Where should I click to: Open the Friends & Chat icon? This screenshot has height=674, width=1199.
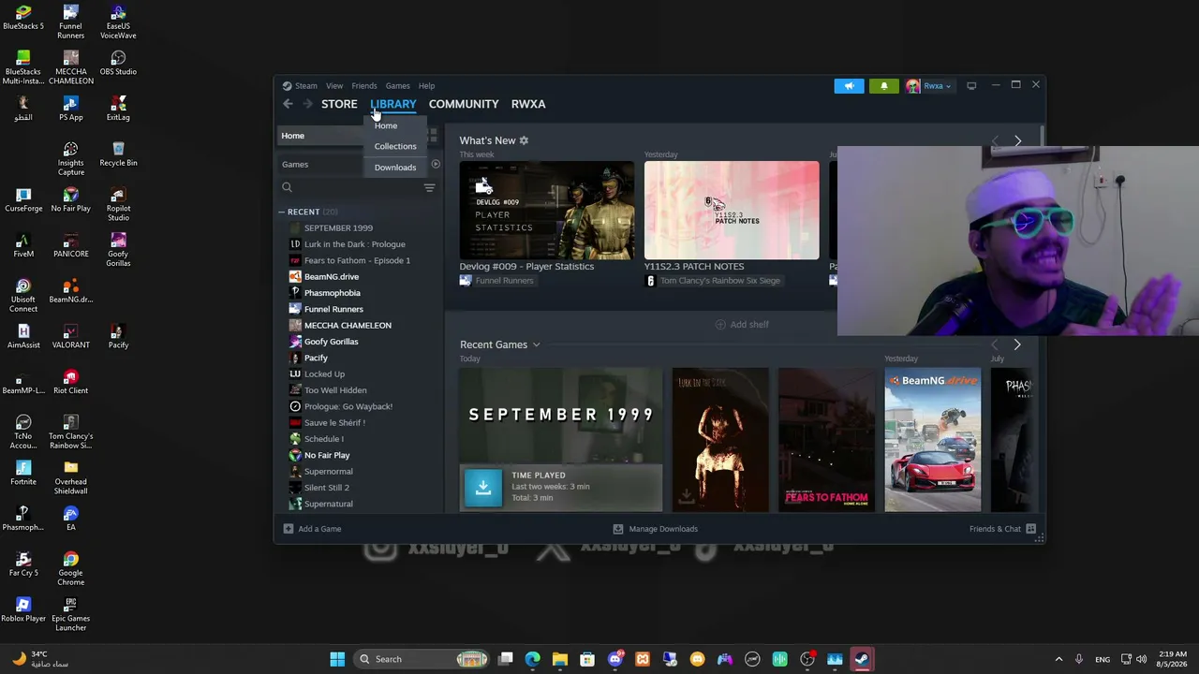(x=1030, y=529)
